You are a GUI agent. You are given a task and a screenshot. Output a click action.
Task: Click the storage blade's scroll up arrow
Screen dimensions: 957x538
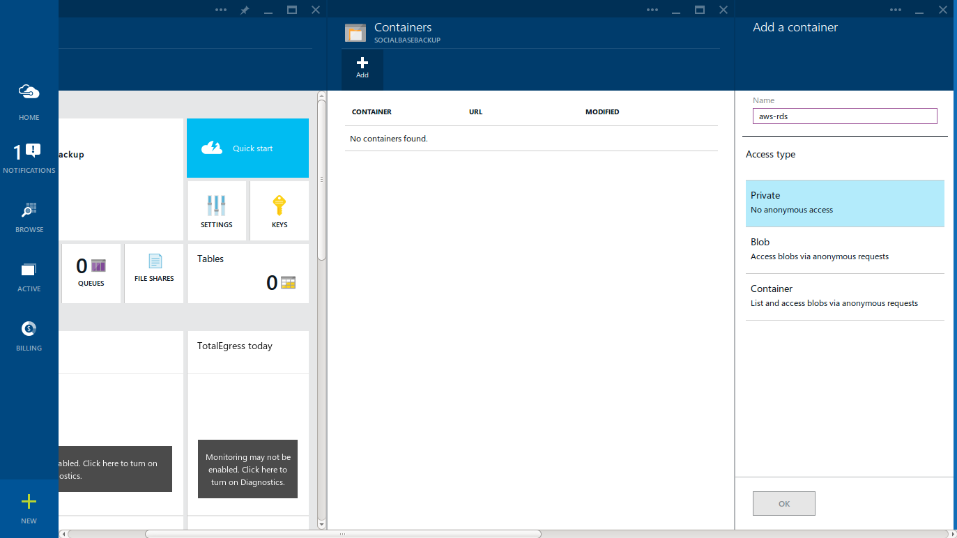pos(321,95)
